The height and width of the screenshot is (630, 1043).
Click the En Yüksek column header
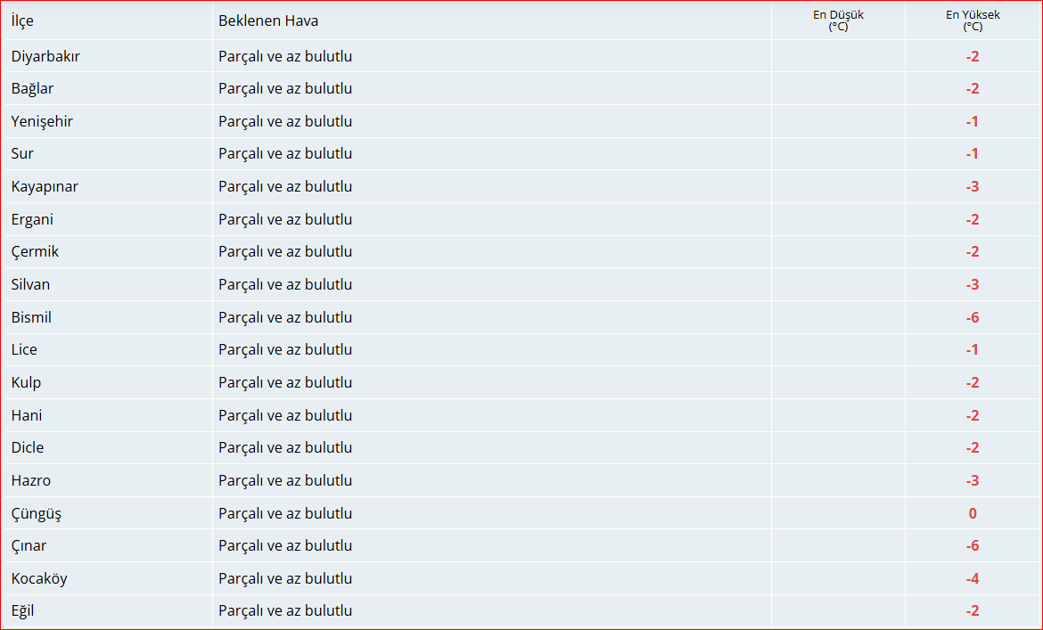click(x=973, y=20)
